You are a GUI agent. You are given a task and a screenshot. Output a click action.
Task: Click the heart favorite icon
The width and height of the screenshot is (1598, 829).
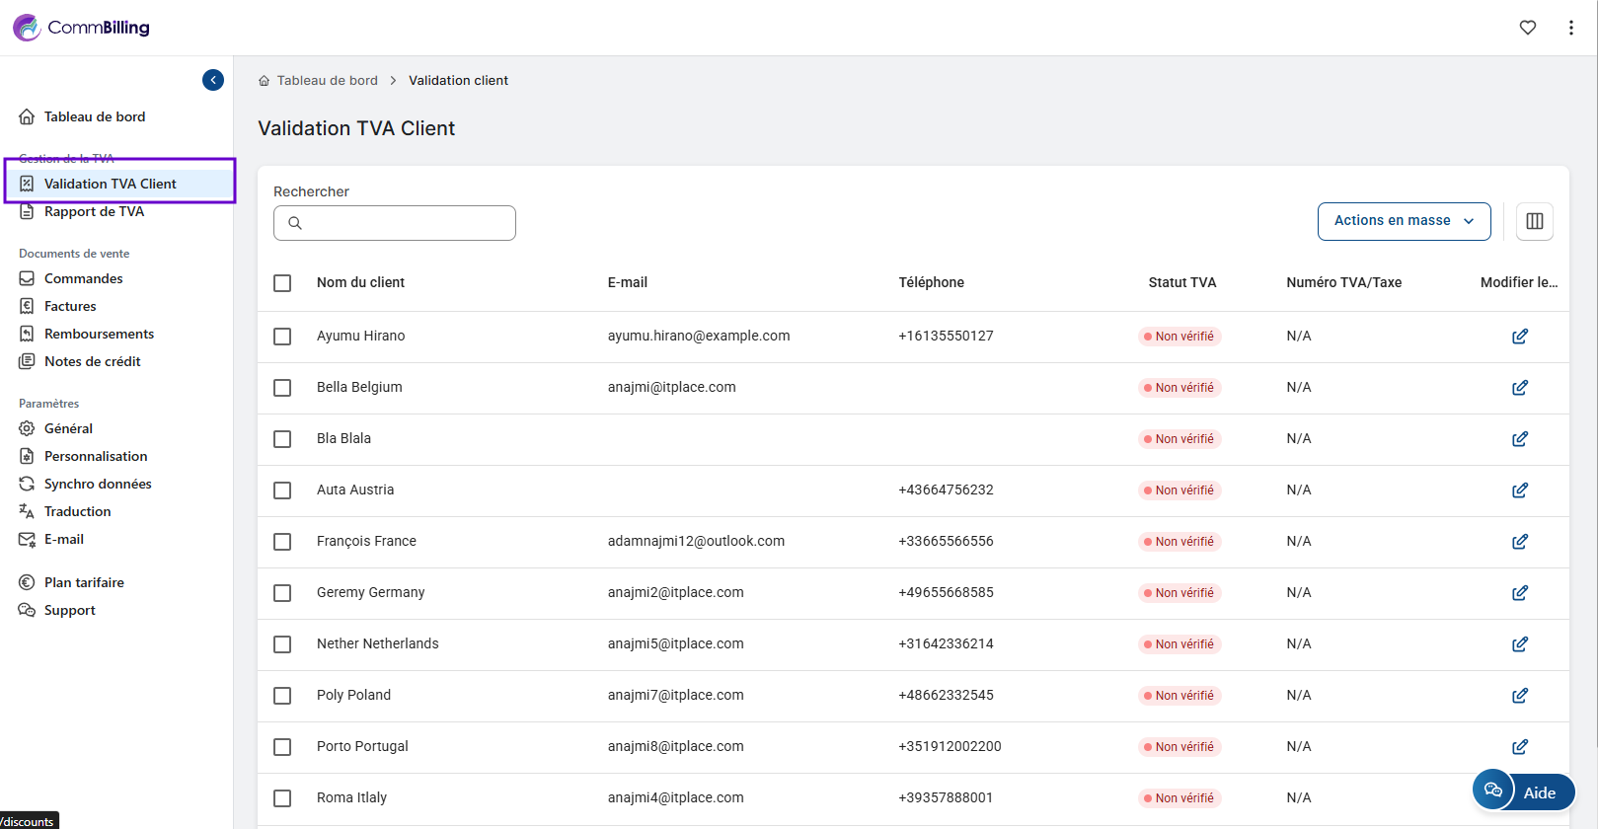(1527, 28)
